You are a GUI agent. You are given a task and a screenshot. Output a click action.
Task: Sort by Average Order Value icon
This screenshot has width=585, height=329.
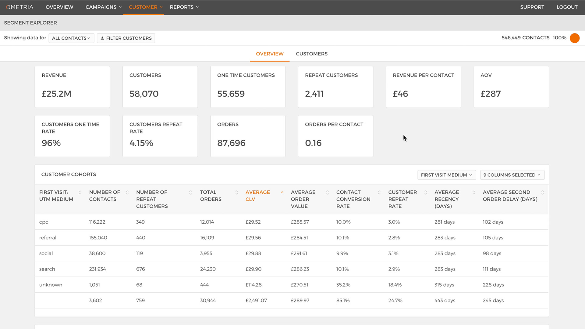click(x=328, y=192)
